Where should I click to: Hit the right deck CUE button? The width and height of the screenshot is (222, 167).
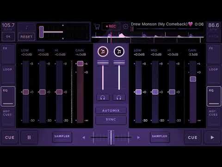(192, 137)
